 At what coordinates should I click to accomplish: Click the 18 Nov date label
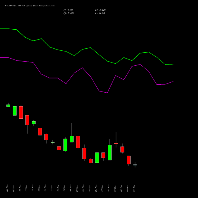click(x=58, y=188)
